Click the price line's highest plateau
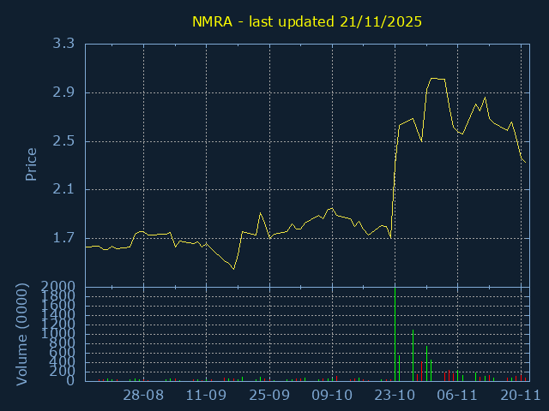The image size is (549, 411). click(437, 79)
